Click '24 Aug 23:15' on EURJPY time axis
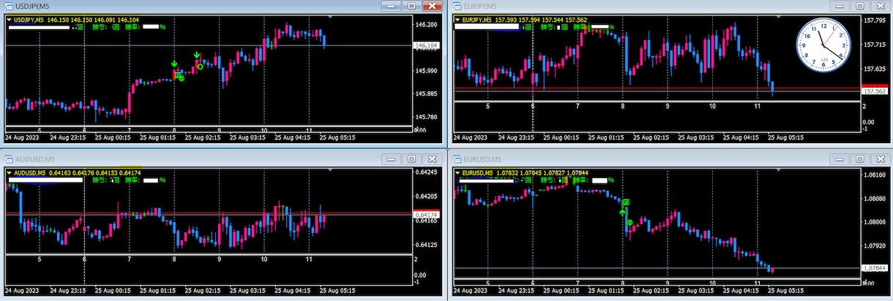This screenshot has width=893, height=301. tap(516, 137)
